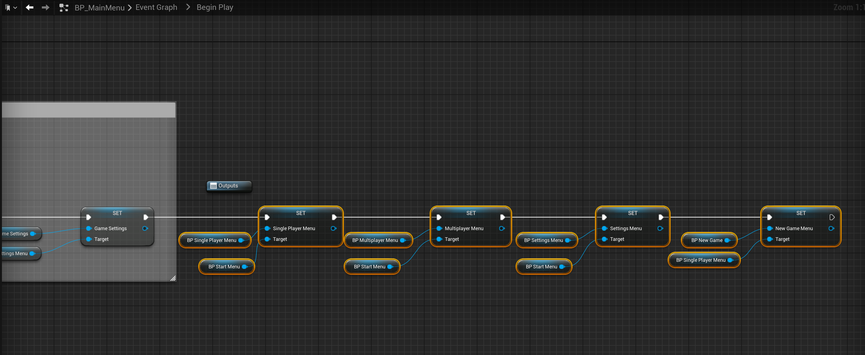Click the back navigation arrow
865x355 pixels.
coord(29,7)
